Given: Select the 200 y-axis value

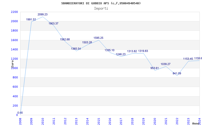Looking at the screenshot, I should pyautogui.click(x=15, y=106).
